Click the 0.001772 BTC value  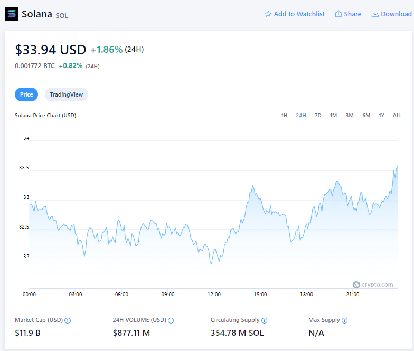(35, 65)
